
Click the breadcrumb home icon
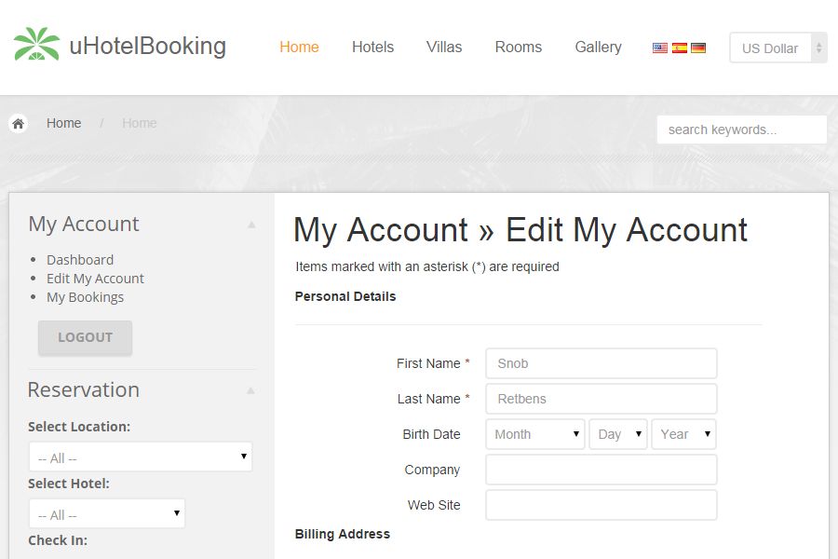point(18,123)
